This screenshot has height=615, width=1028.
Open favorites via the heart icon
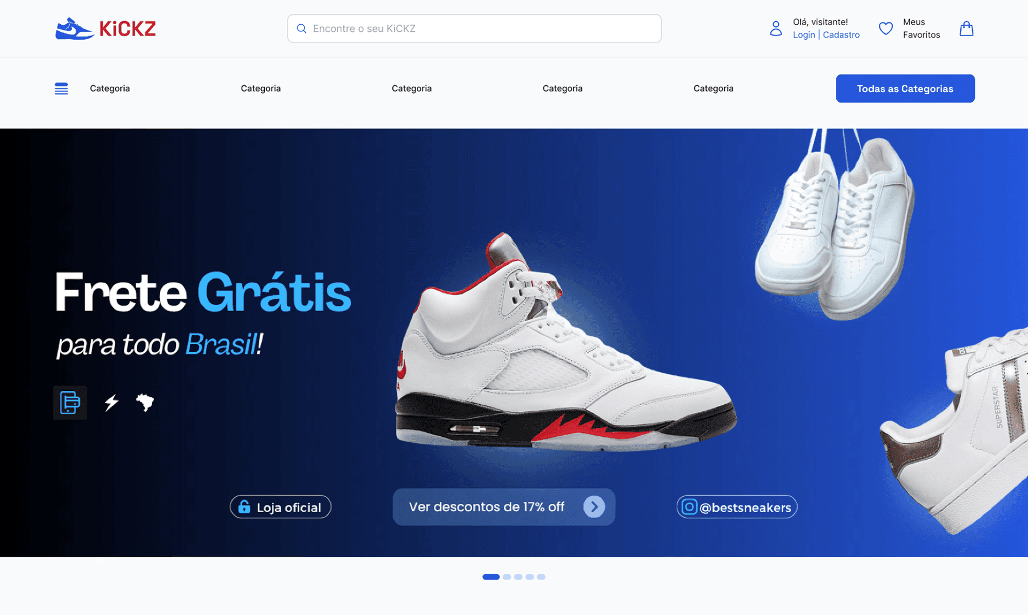click(886, 28)
